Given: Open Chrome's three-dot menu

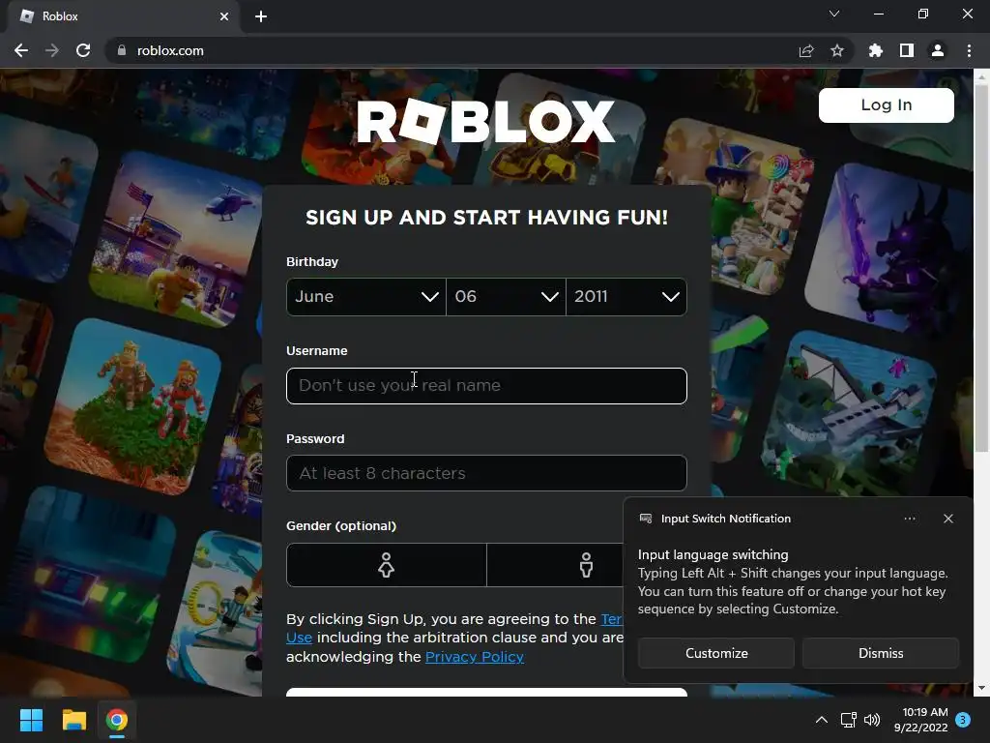Looking at the screenshot, I should (x=969, y=50).
